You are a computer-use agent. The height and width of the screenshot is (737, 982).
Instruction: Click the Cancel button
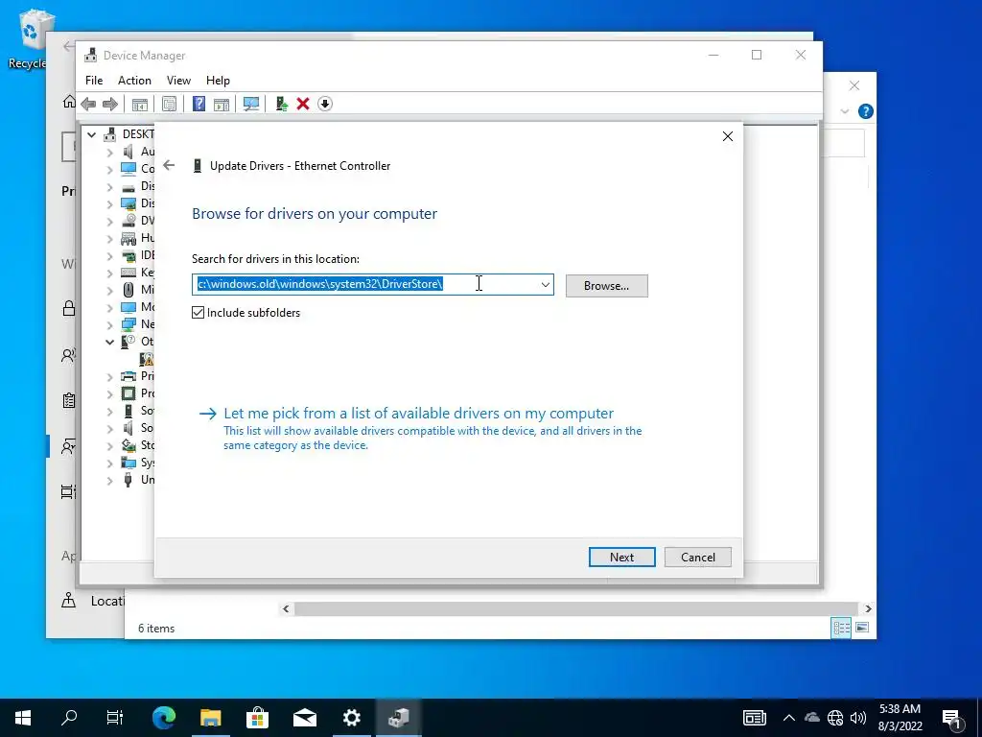698,558
